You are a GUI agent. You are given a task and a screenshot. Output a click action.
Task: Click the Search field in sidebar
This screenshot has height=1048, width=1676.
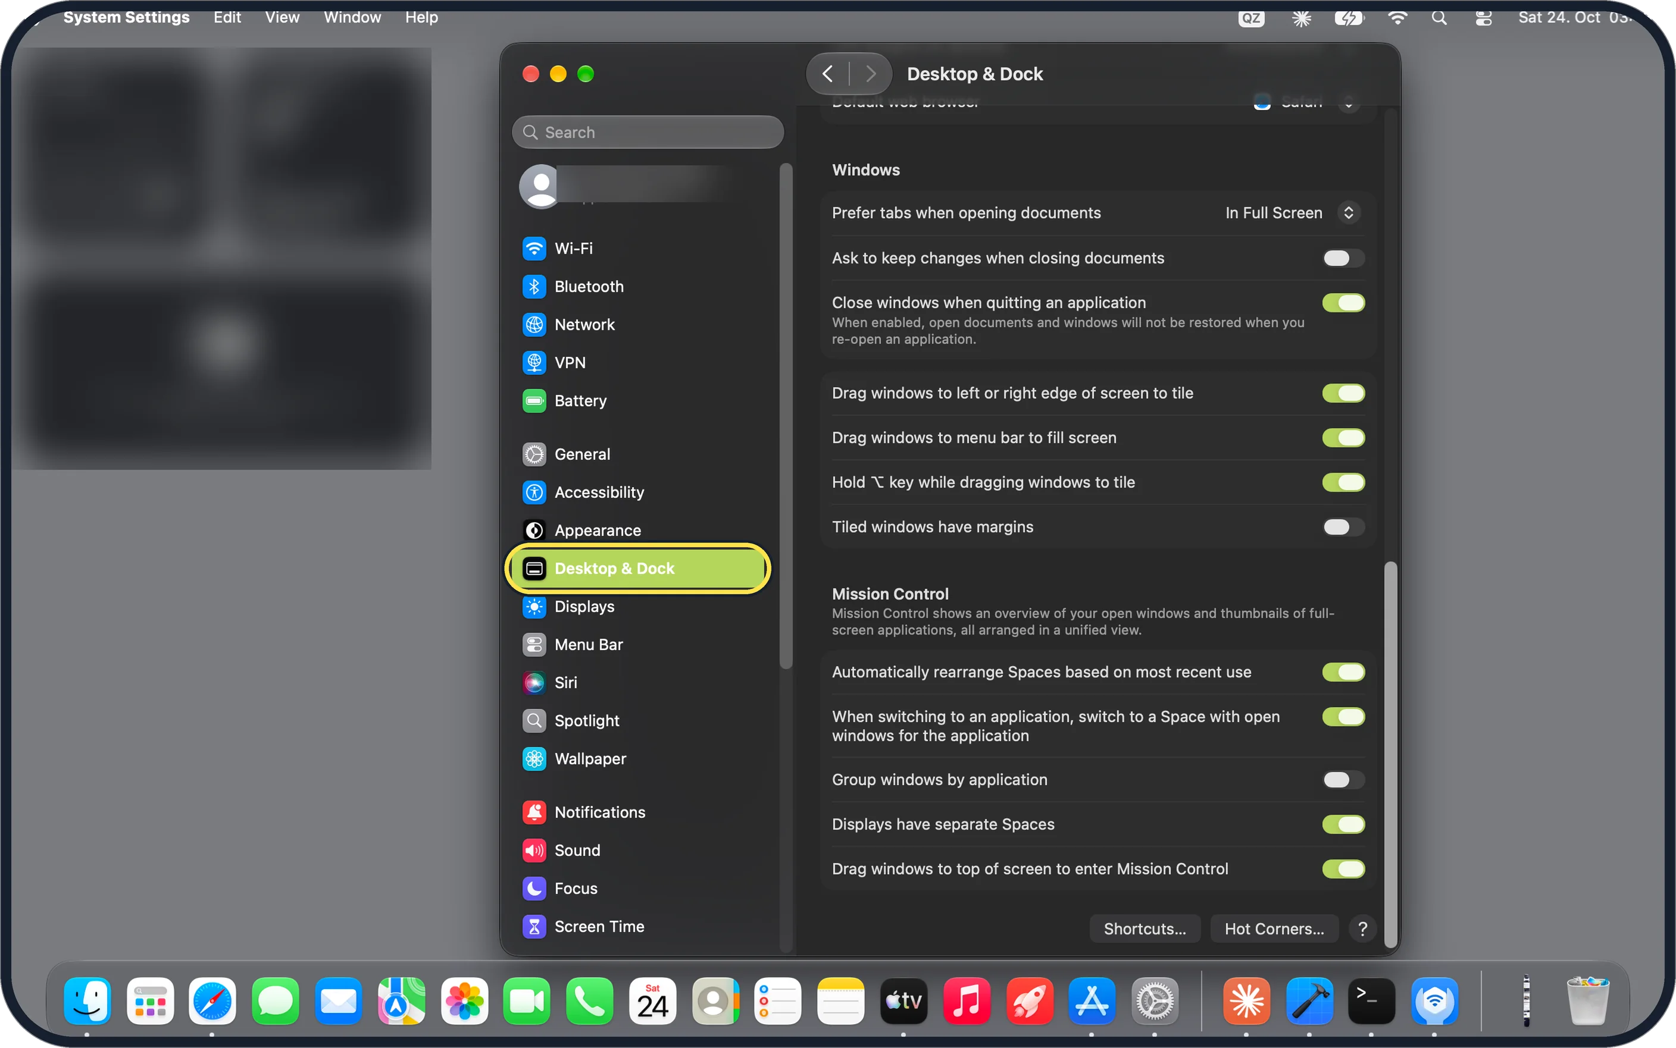coord(648,133)
